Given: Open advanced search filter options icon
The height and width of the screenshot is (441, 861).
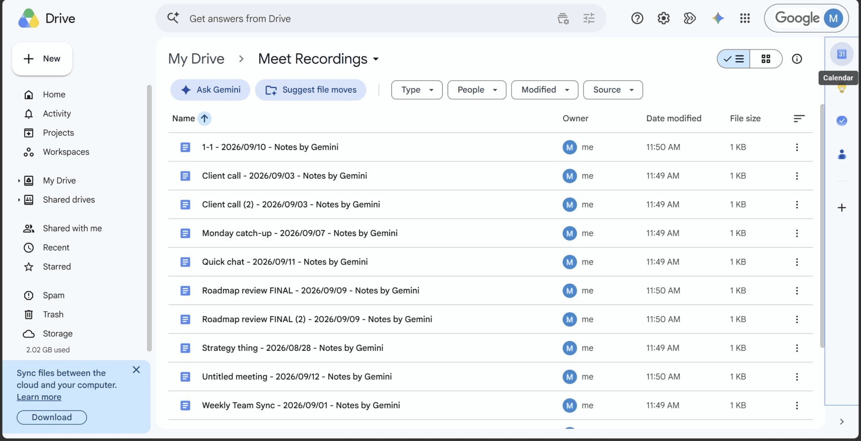Looking at the screenshot, I should [x=588, y=18].
